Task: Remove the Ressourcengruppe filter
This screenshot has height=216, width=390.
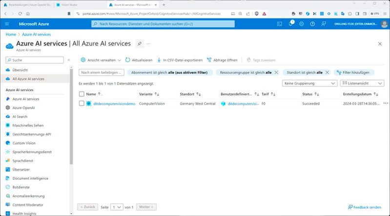Action: [276, 72]
